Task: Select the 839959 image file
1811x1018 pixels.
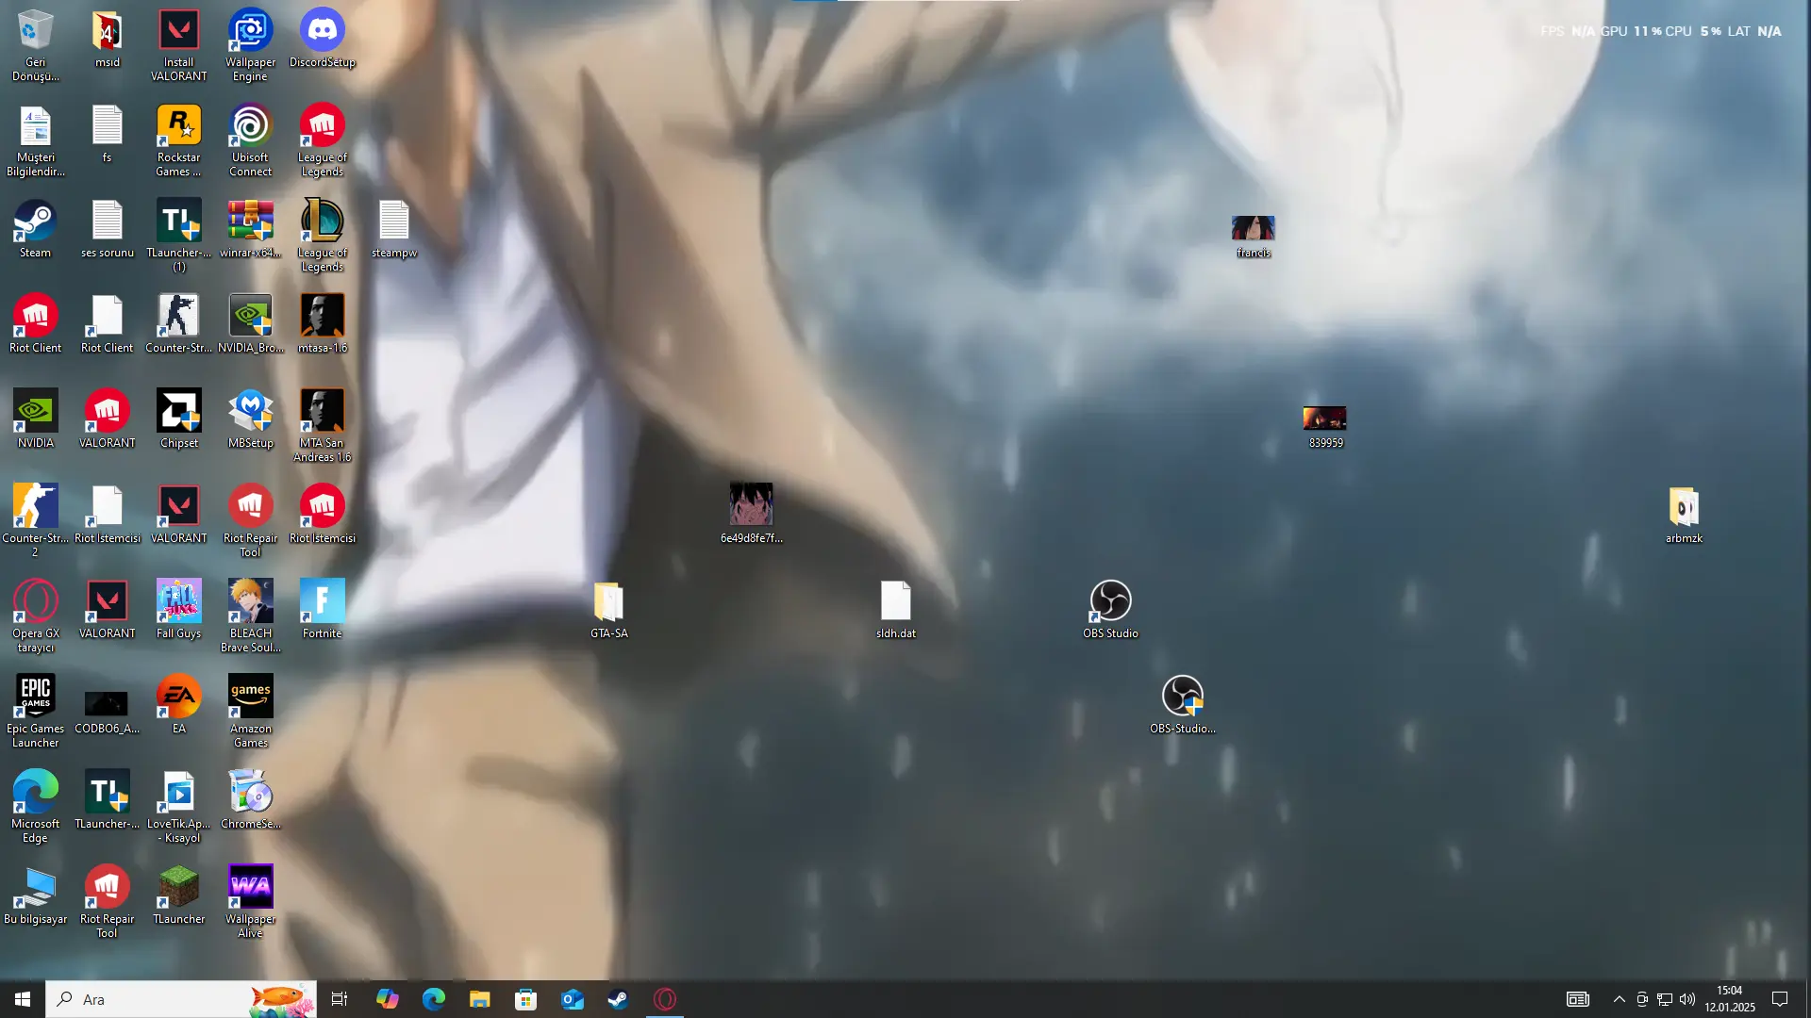Action: 1325,427
